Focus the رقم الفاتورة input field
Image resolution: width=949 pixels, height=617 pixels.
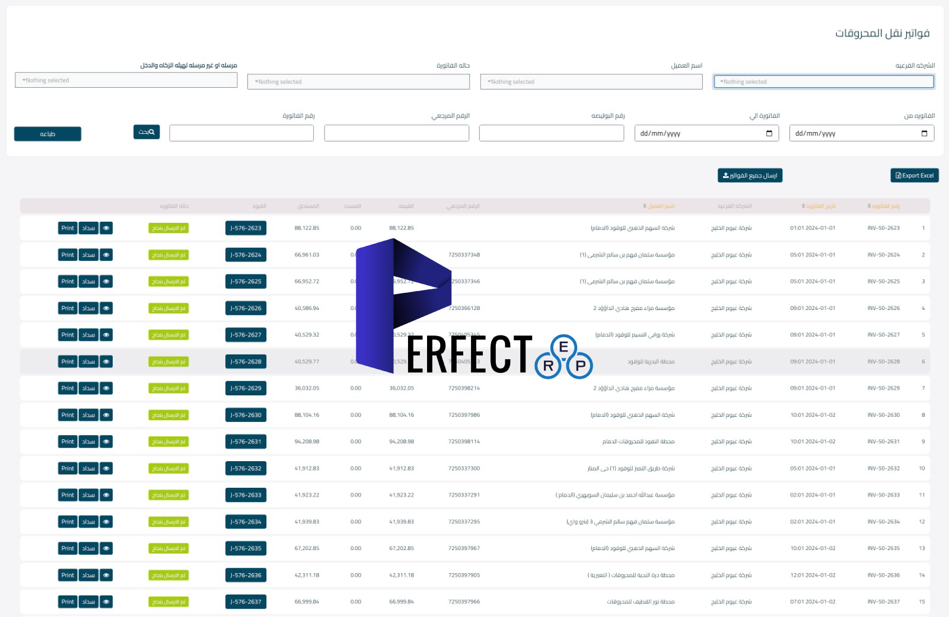click(x=241, y=133)
